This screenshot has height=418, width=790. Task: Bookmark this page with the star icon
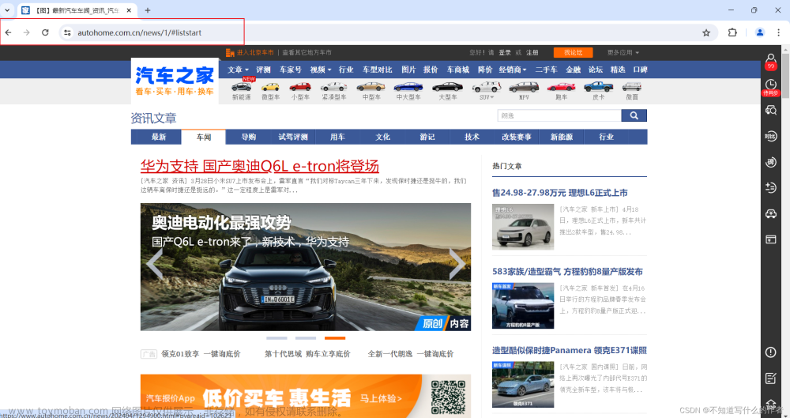point(706,32)
